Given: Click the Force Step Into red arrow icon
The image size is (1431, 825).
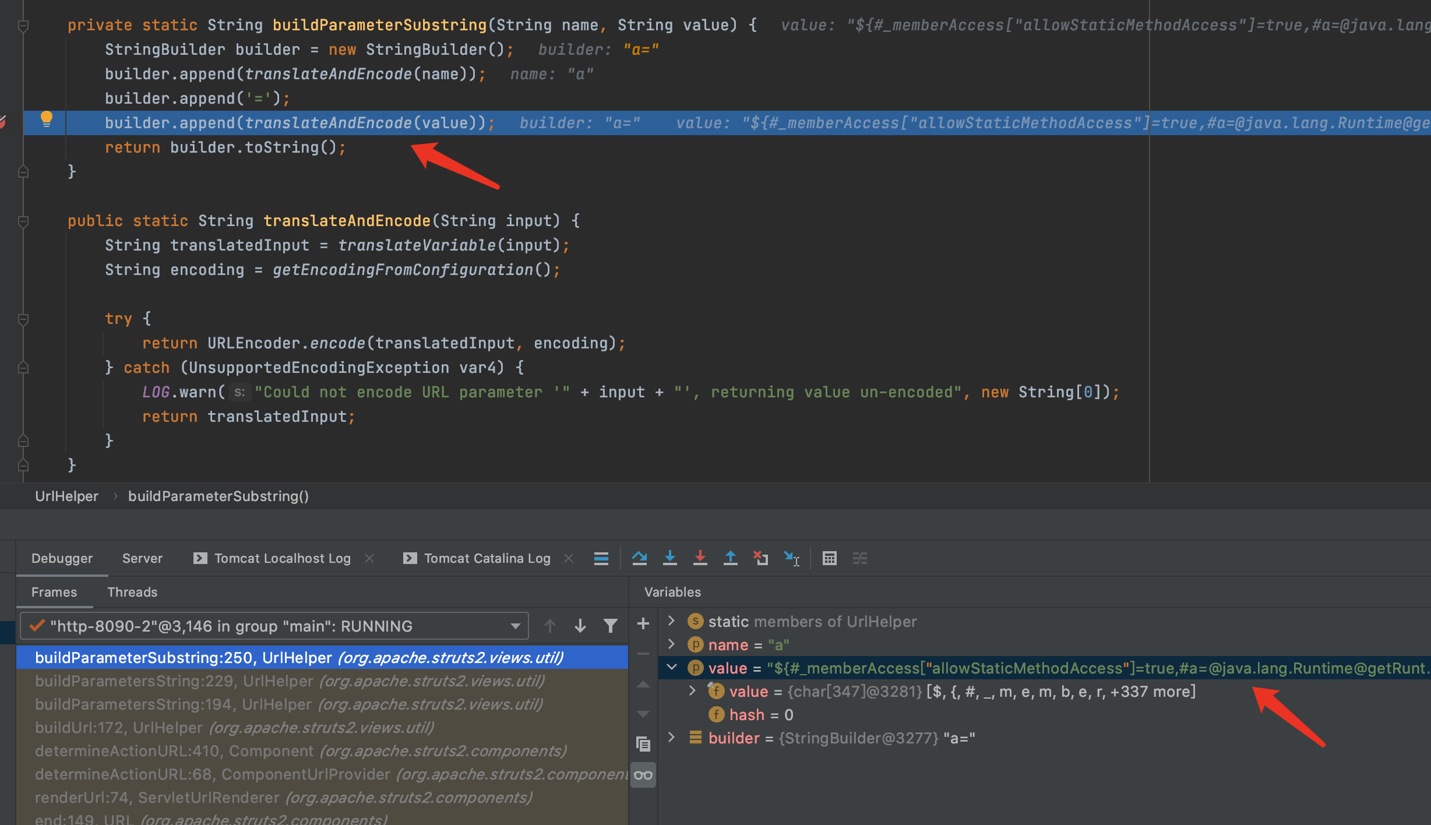Looking at the screenshot, I should pyautogui.click(x=700, y=558).
